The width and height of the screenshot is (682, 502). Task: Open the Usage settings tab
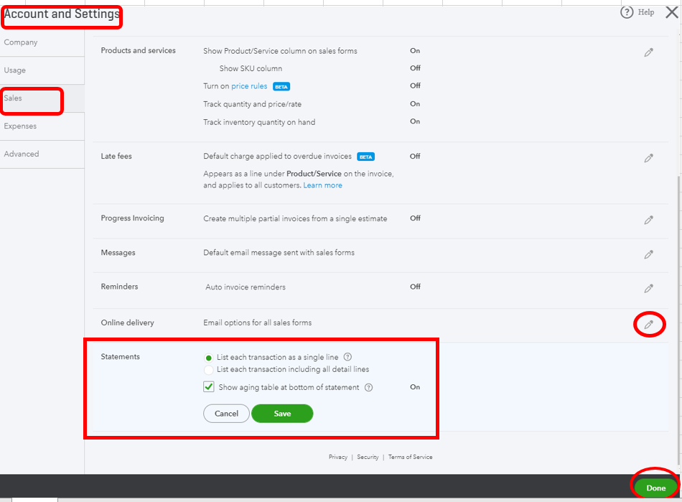pos(42,70)
